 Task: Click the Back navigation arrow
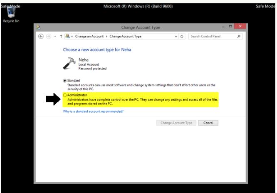point(41,37)
